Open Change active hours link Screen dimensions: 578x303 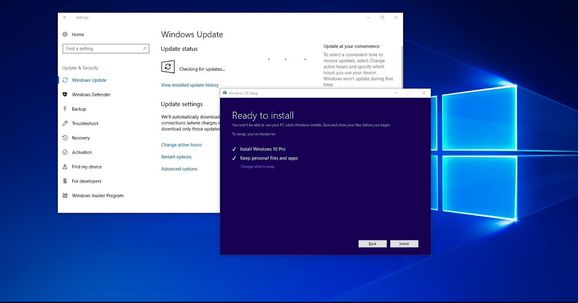pyautogui.click(x=182, y=145)
